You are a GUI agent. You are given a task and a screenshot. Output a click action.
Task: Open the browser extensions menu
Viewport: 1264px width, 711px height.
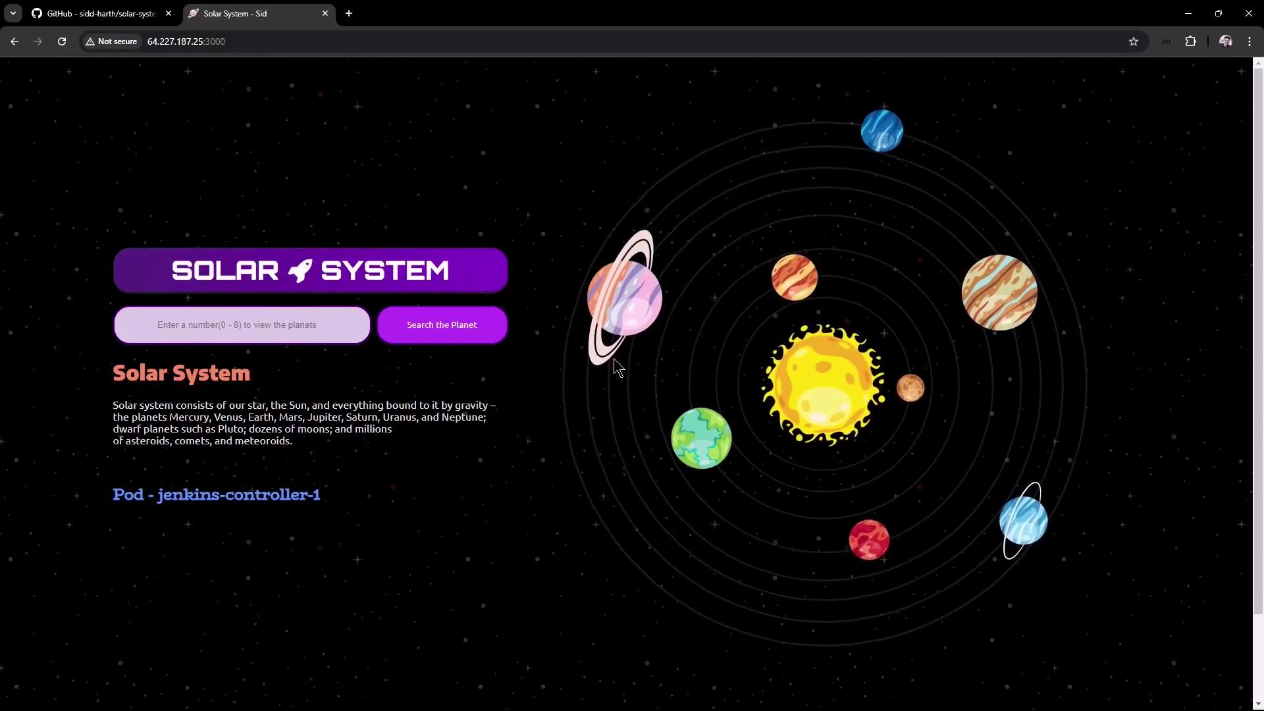click(1190, 41)
